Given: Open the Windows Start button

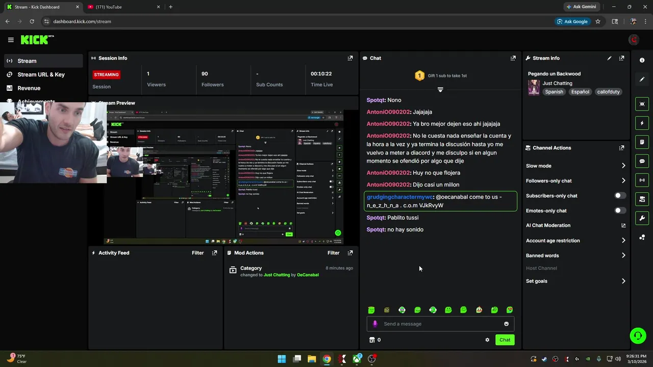Looking at the screenshot, I should pos(282,359).
